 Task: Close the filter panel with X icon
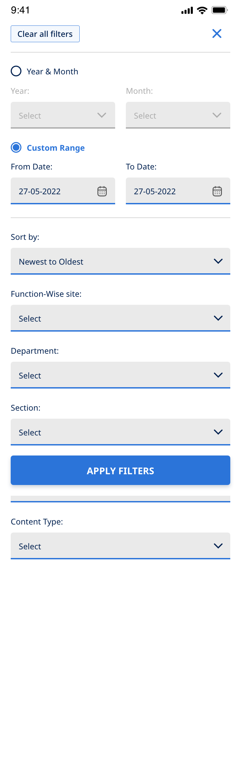(217, 33)
